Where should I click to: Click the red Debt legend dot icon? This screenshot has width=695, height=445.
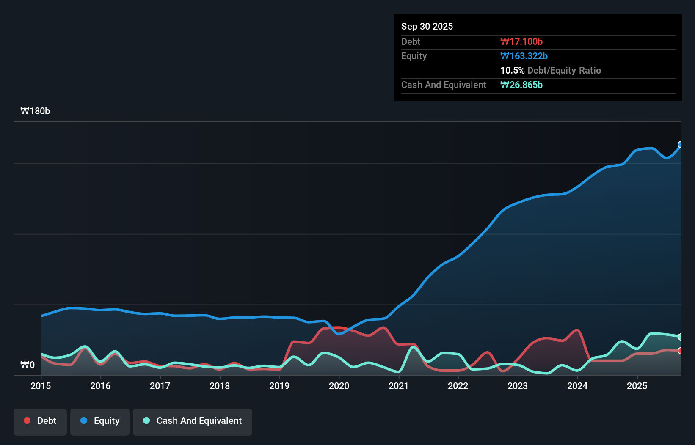tap(27, 420)
